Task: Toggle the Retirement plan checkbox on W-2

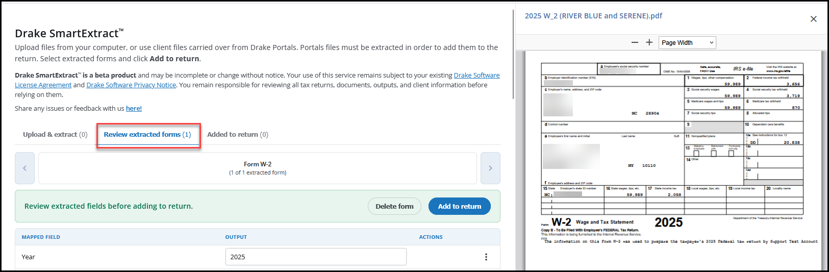Action: pos(714,153)
